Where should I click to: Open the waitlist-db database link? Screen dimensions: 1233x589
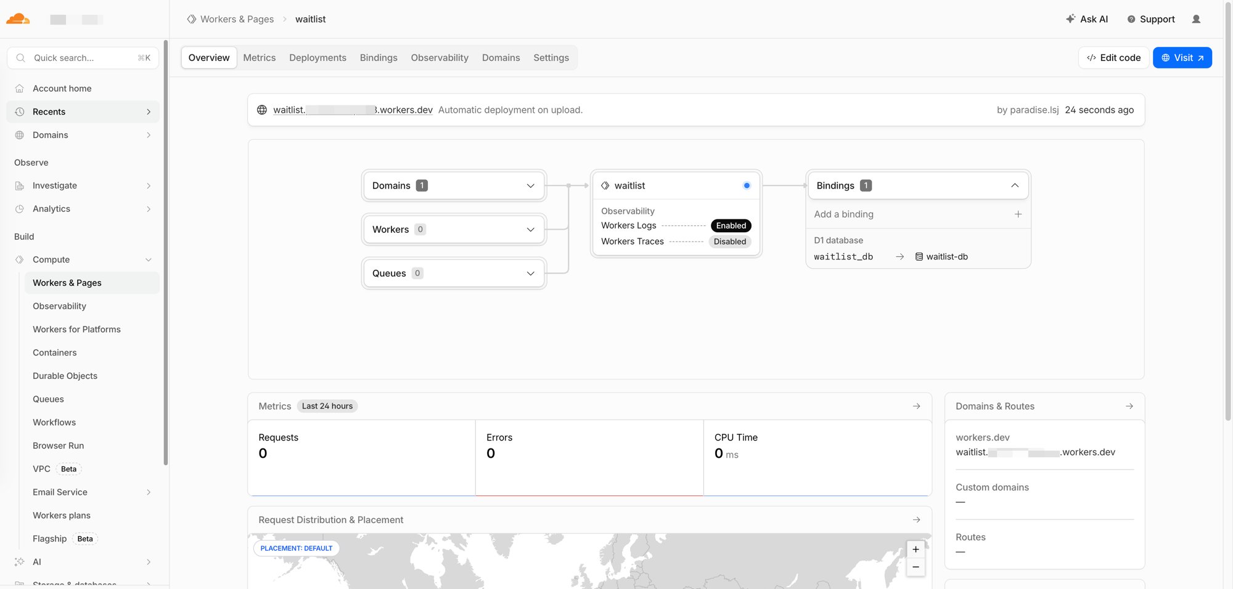coord(947,257)
